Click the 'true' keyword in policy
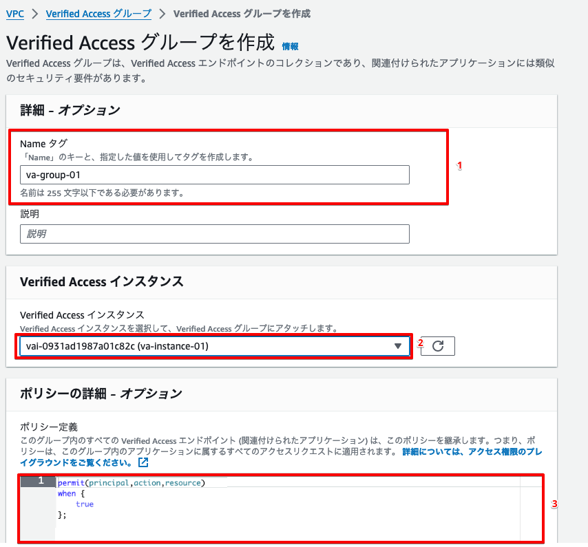 tap(85, 504)
